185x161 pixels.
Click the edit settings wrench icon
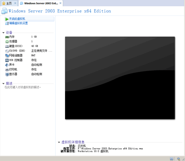(x=7, y=24)
